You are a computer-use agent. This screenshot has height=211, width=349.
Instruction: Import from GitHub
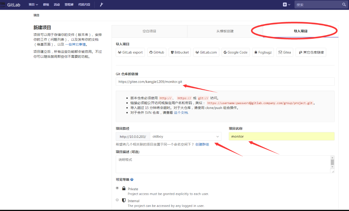(x=157, y=52)
